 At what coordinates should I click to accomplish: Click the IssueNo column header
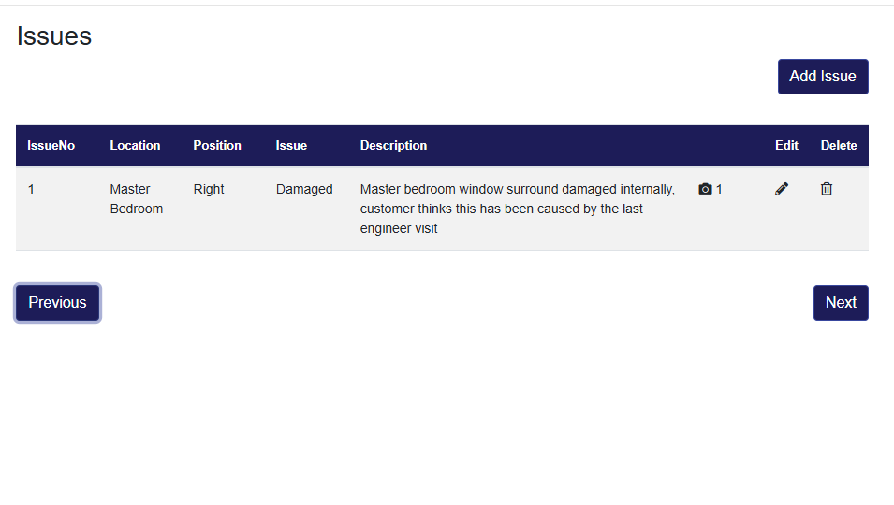[51, 146]
